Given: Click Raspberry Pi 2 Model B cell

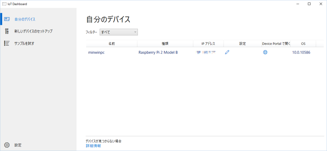Looking at the screenshot, I should pos(158,52).
